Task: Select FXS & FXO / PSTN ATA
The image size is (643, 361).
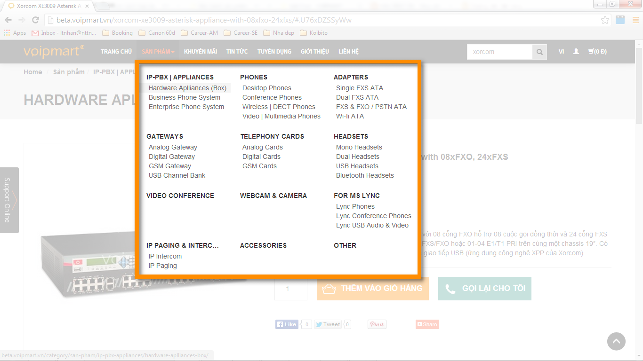Action: point(371,107)
